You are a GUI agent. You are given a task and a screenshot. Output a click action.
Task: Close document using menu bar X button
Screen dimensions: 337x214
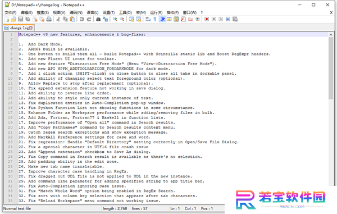[x=331, y=13]
